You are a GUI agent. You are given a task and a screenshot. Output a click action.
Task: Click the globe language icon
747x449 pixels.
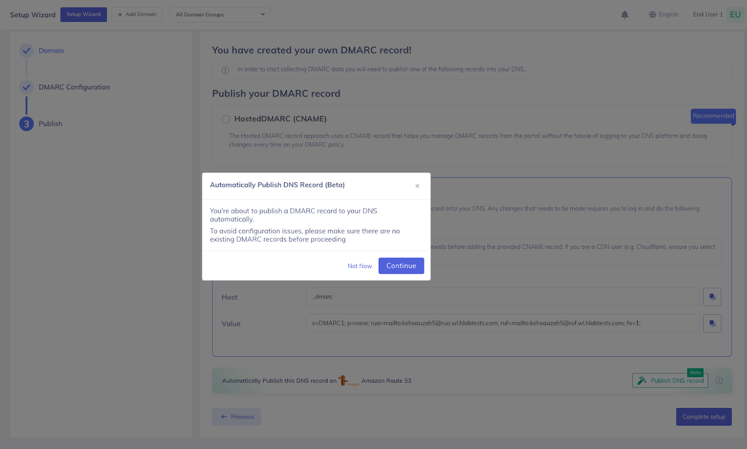[x=652, y=14]
